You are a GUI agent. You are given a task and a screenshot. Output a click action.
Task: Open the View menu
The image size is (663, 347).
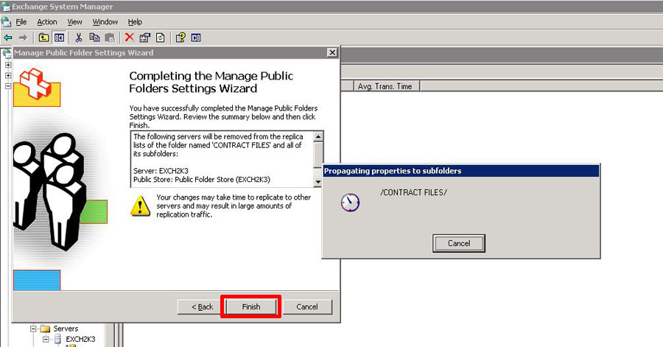coord(75,22)
